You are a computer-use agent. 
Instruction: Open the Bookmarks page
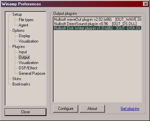point(21,84)
